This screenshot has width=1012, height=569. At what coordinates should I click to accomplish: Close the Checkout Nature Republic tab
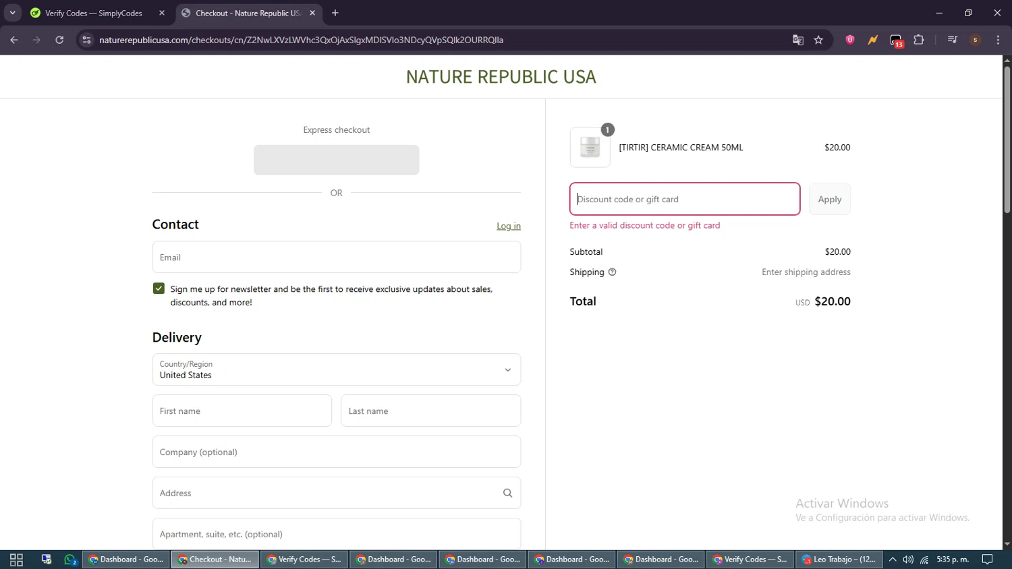tap(312, 13)
